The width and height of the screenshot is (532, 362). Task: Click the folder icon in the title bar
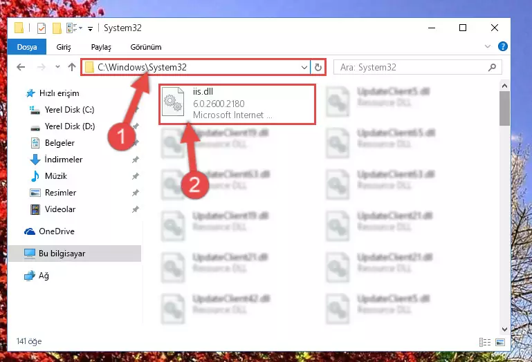[19, 28]
